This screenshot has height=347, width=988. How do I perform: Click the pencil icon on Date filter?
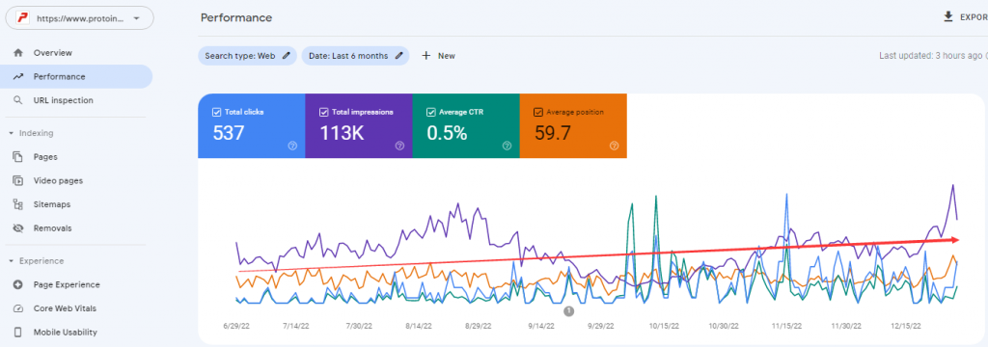tap(398, 55)
